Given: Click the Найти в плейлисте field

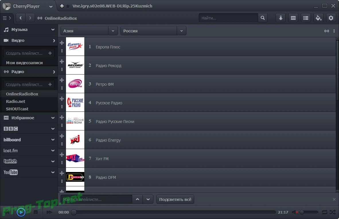Looking at the screenshot, I should pyautogui.click(x=96, y=199).
